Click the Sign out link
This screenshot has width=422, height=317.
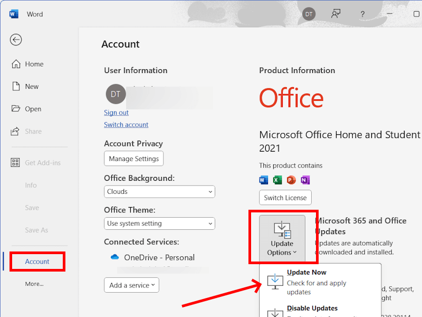click(x=116, y=113)
